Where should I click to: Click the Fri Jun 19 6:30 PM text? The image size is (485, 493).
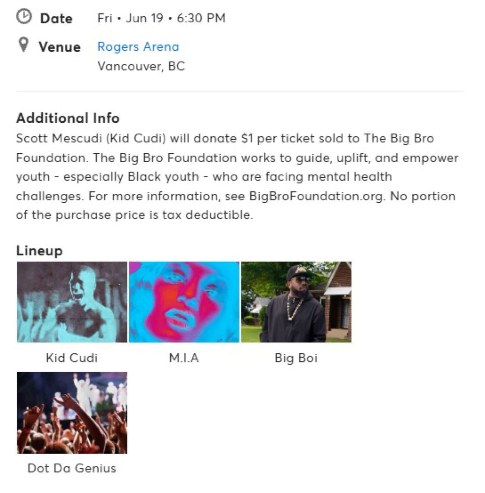point(161,18)
